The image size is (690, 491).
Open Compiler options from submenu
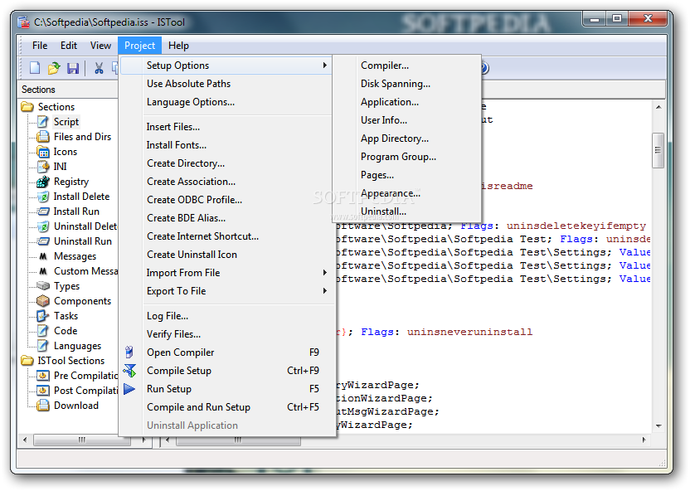[x=406, y=66]
